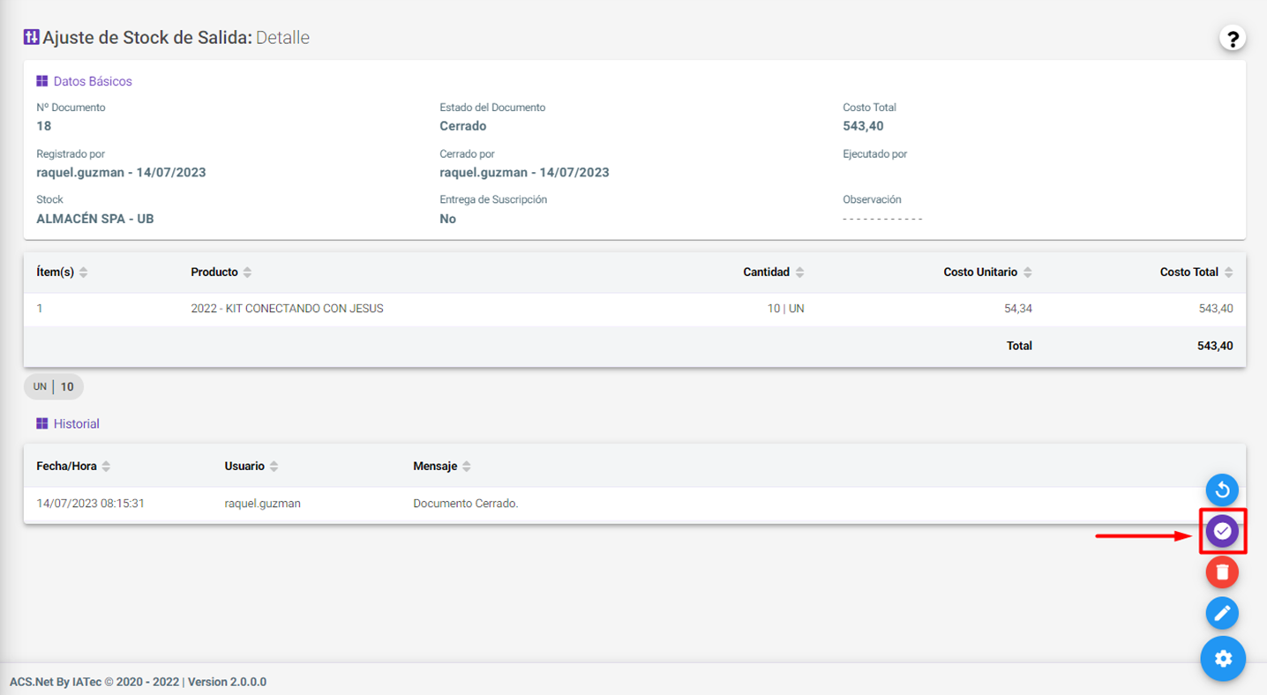Image resolution: width=1267 pixels, height=695 pixels.
Task: Click Entrega de Suscripción value No
Action: coord(447,219)
